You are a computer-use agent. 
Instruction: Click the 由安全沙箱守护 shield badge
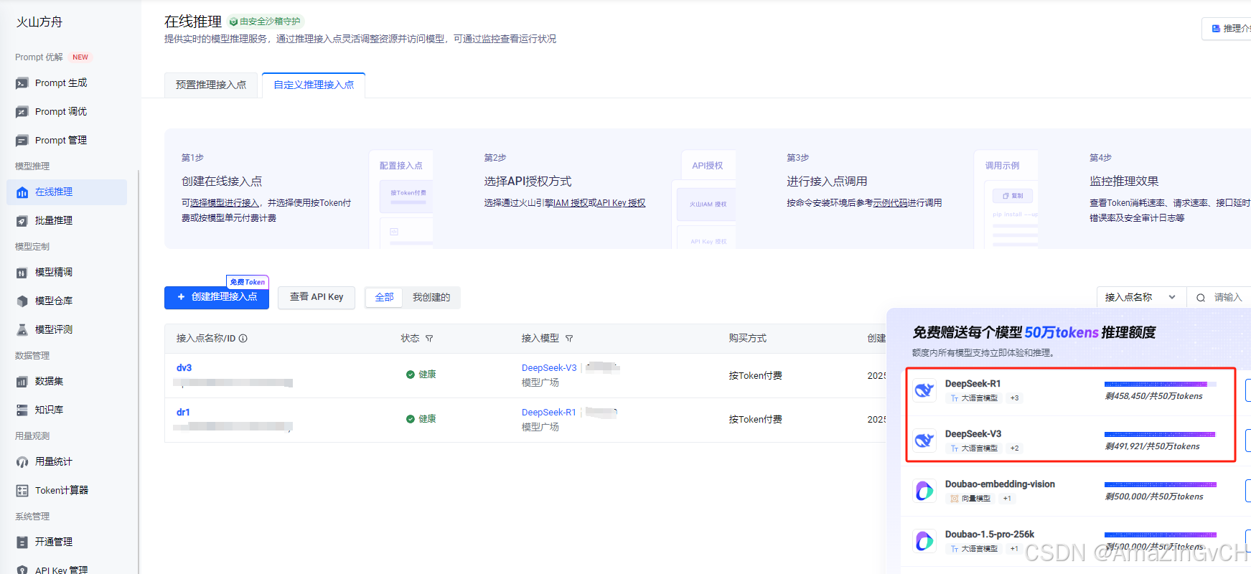(x=266, y=22)
